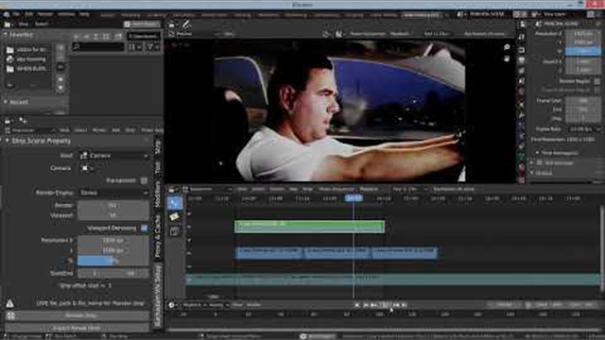The height and width of the screenshot is (340, 605).
Task: Select the first blue strip in sequencer
Action: point(268,252)
